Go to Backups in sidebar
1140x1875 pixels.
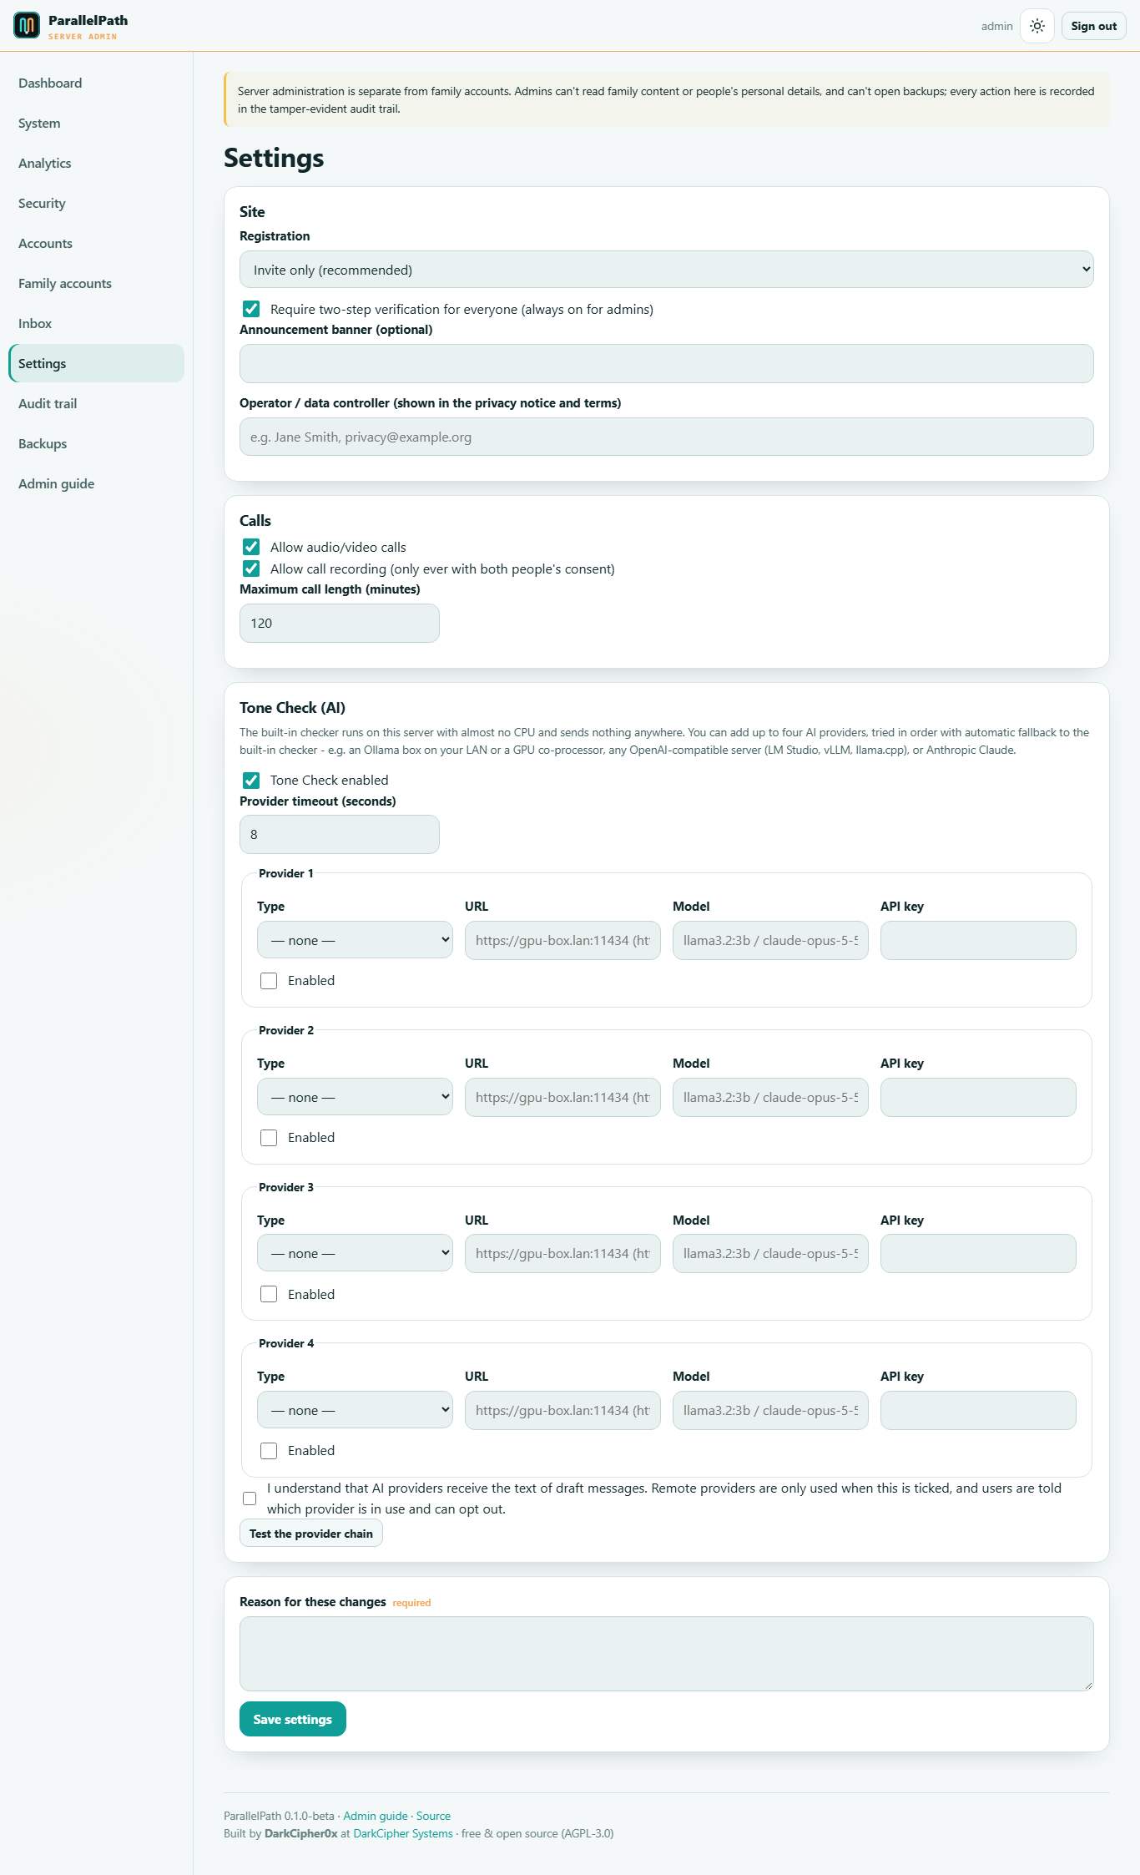pos(96,443)
